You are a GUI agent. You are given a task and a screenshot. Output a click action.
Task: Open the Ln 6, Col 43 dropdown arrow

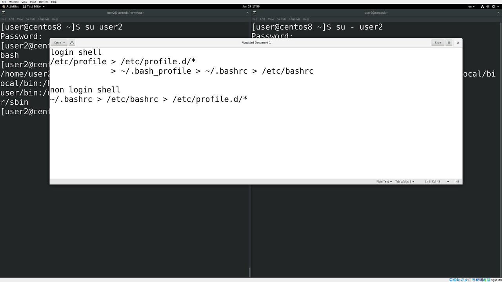448,182
